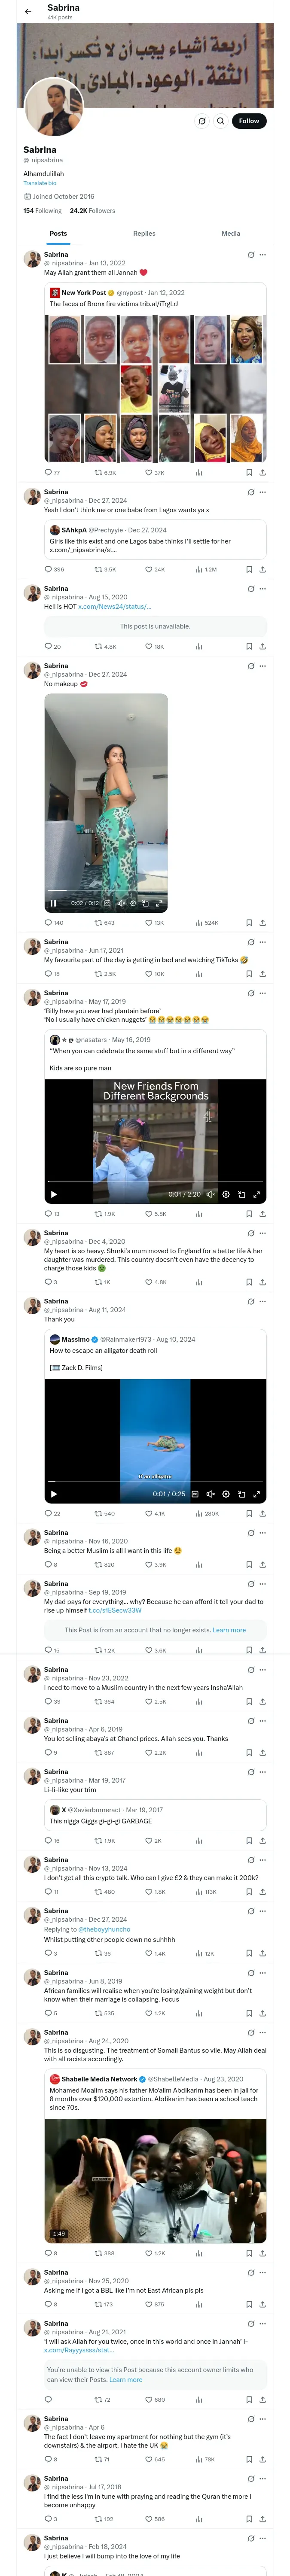Open settings gear on 'New Friends' video
The image size is (290, 2576).
(226, 1193)
